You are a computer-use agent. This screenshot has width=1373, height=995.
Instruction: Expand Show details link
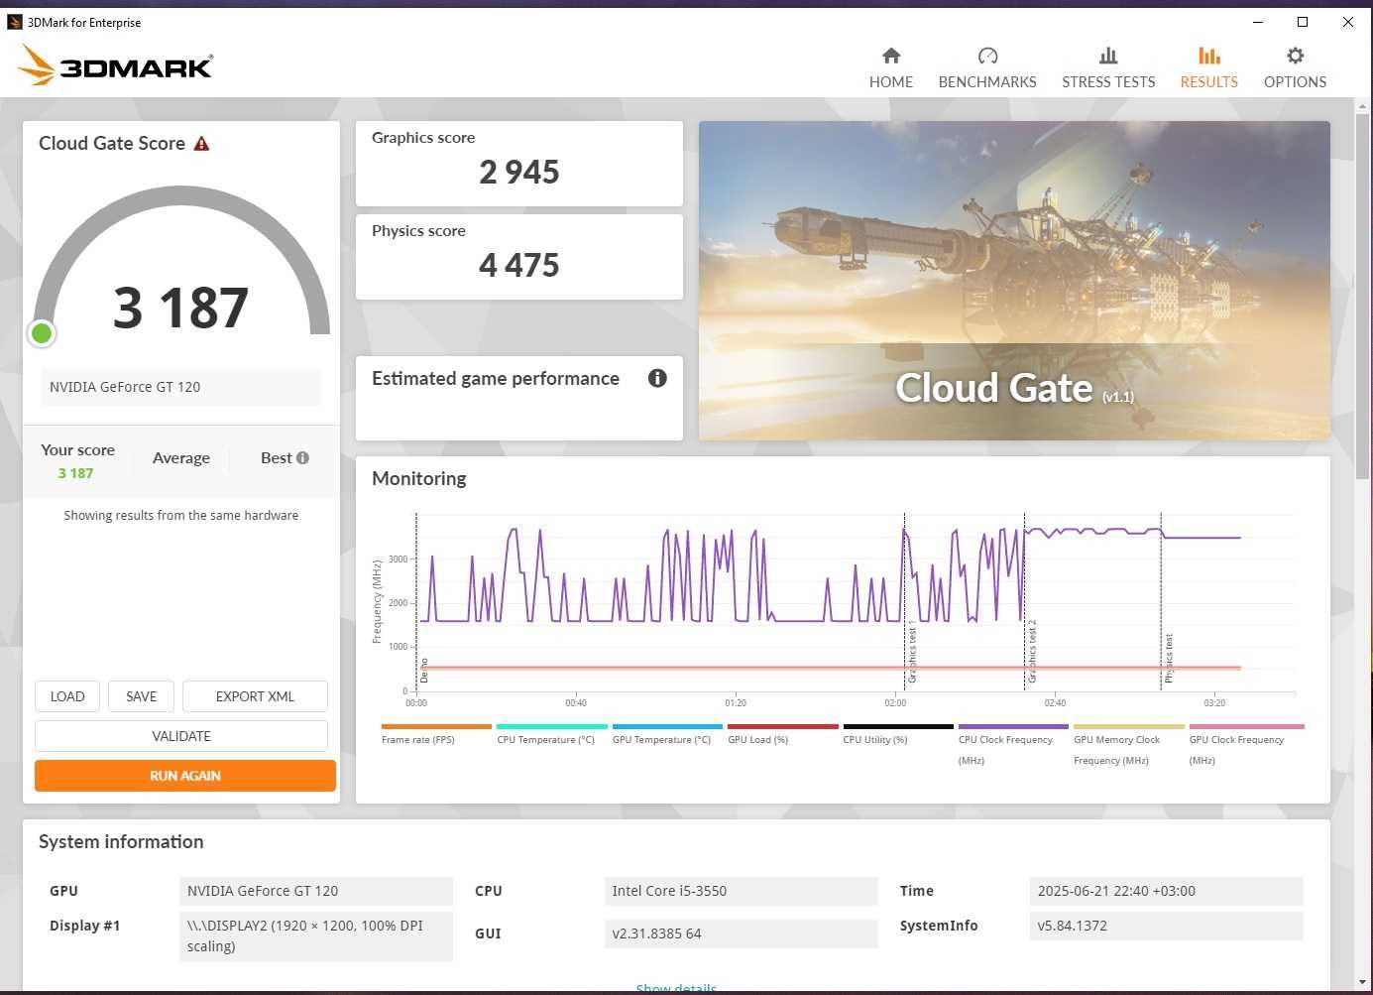click(676, 988)
